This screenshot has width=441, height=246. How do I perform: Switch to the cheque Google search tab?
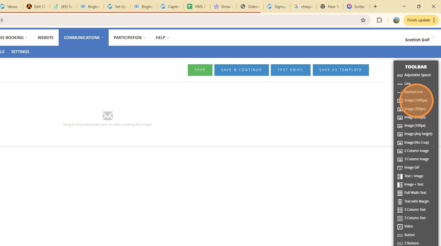click(303, 6)
